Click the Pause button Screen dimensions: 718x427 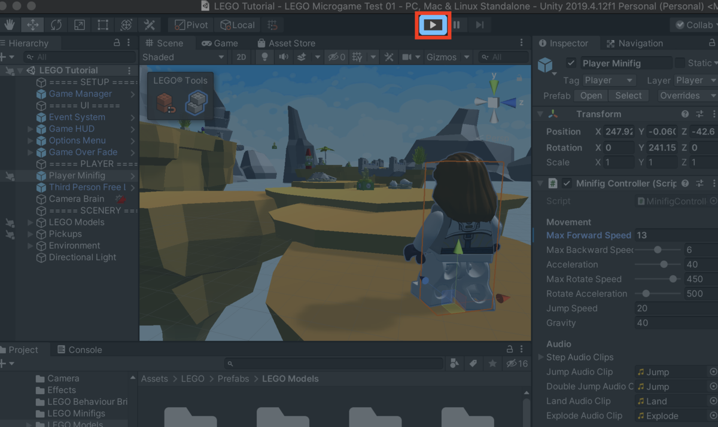click(x=457, y=25)
